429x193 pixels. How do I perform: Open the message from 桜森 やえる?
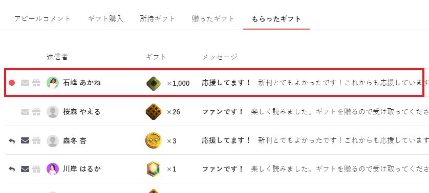315,112
